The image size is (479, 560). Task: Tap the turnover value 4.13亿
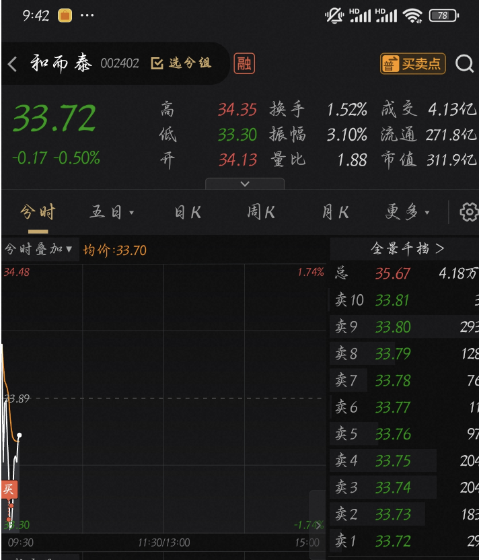[x=452, y=110]
